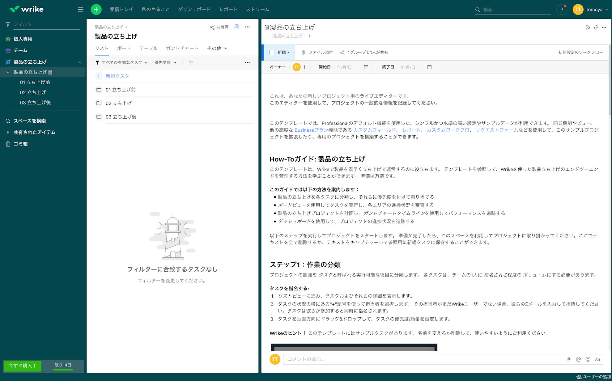
Task: Click the expand subtasks list icon
Action: [x=191, y=62]
